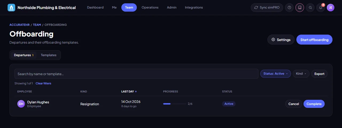Click the 14 Oct 2026 last day cell
This screenshot has width=342, height=128.
[131, 102]
